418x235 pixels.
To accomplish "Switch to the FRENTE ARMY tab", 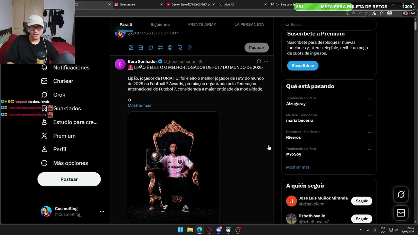I will [x=202, y=24].
